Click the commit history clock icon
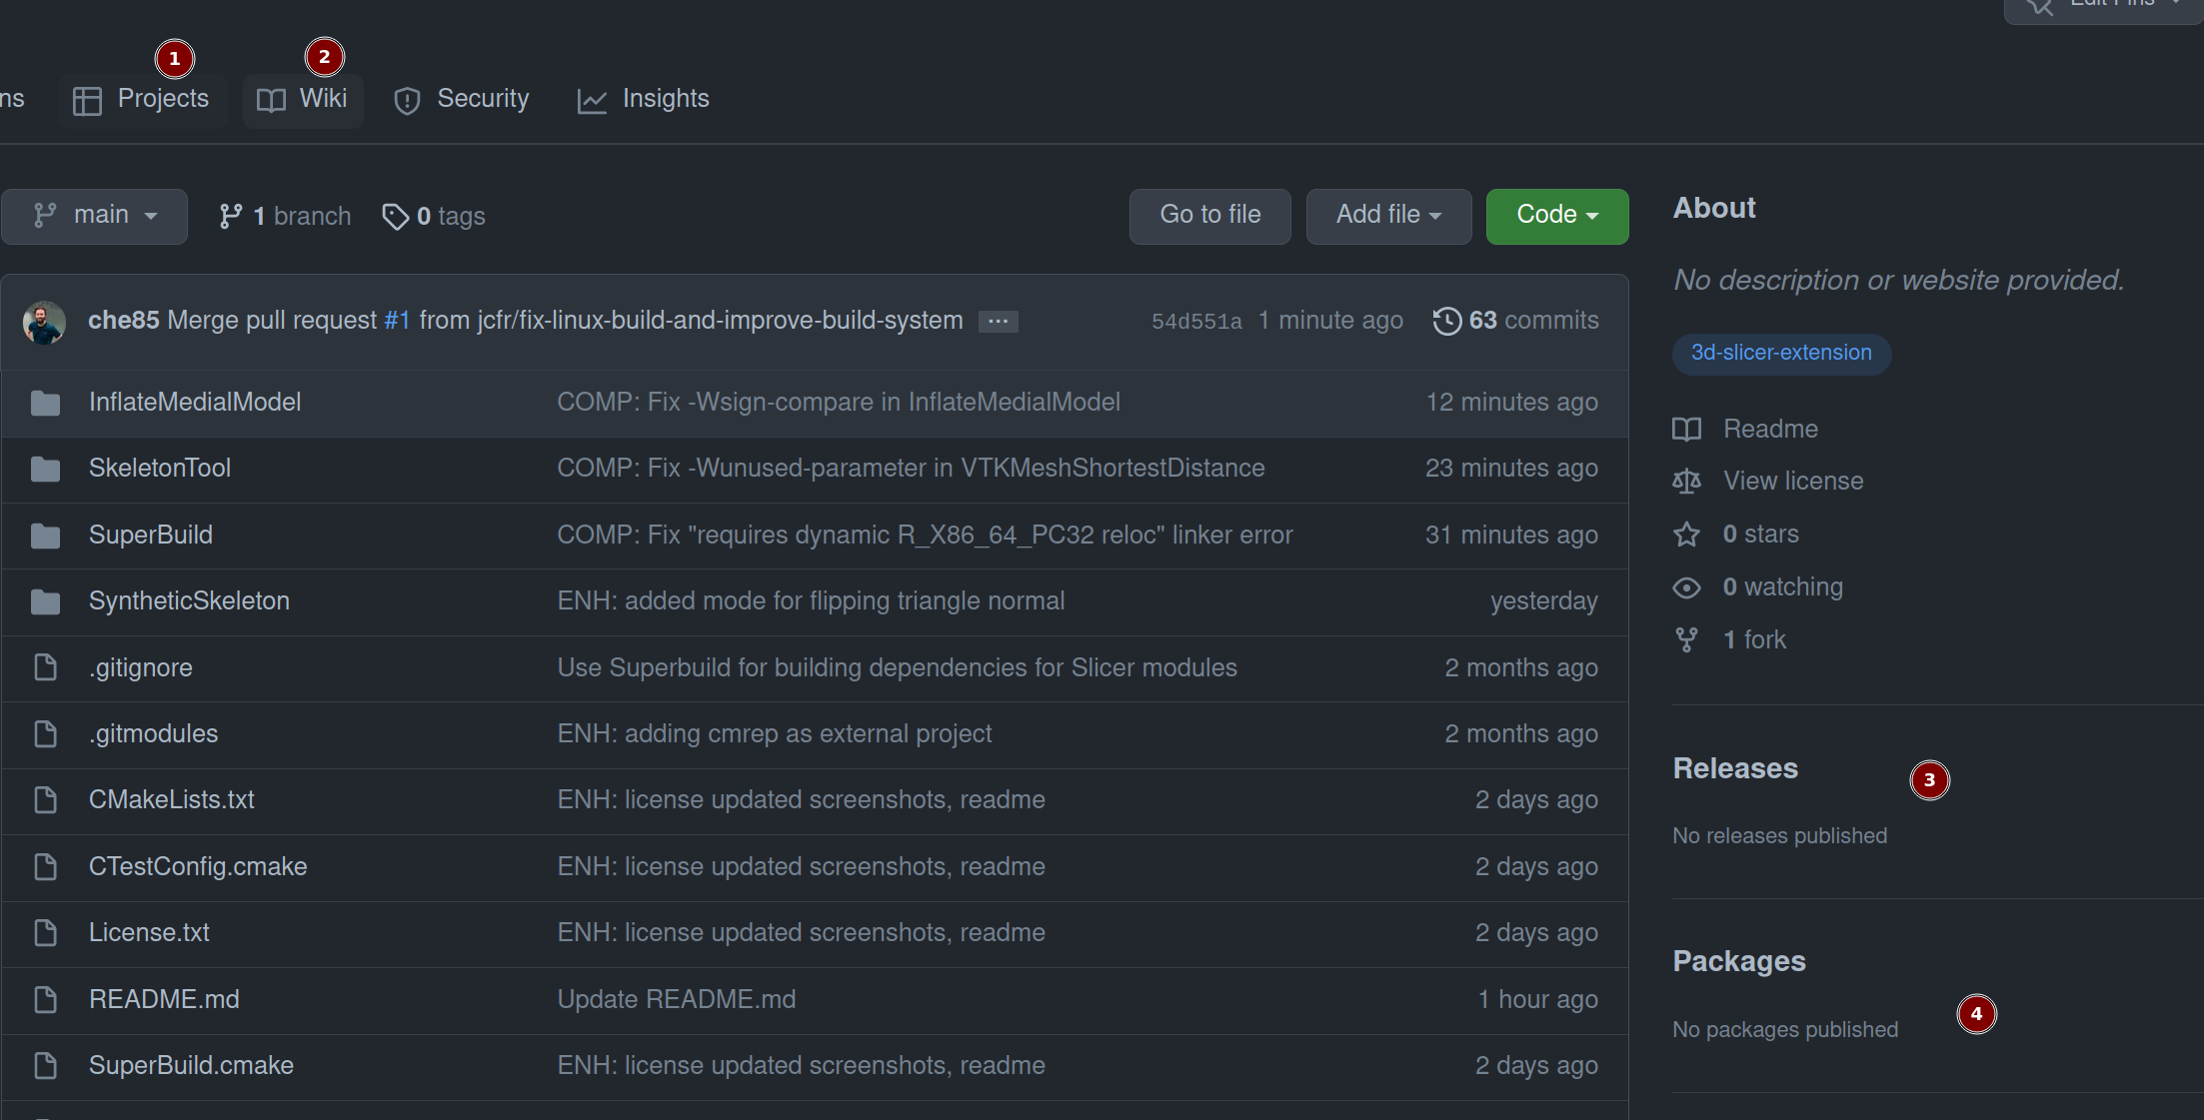This screenshot has width=2204, height=1120. coord(1446,321)
